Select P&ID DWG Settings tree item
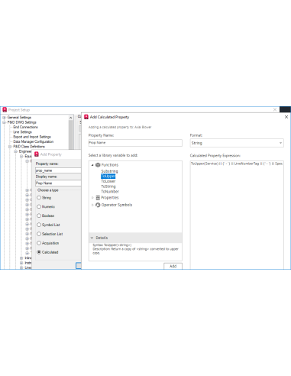Viewport: 291px width, 376px height. click(21, 122)
